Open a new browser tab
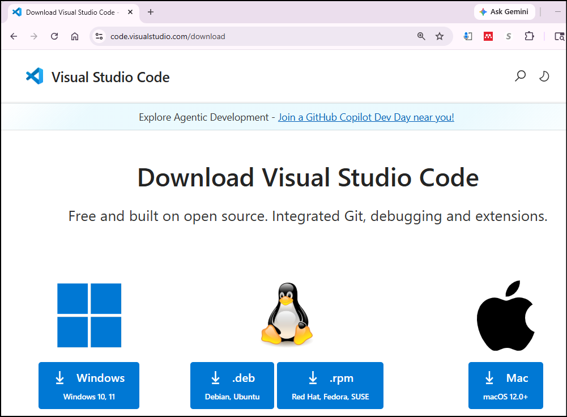Viewport: 567px width, 417px height. pyautogui.click(x=151, y=12)
